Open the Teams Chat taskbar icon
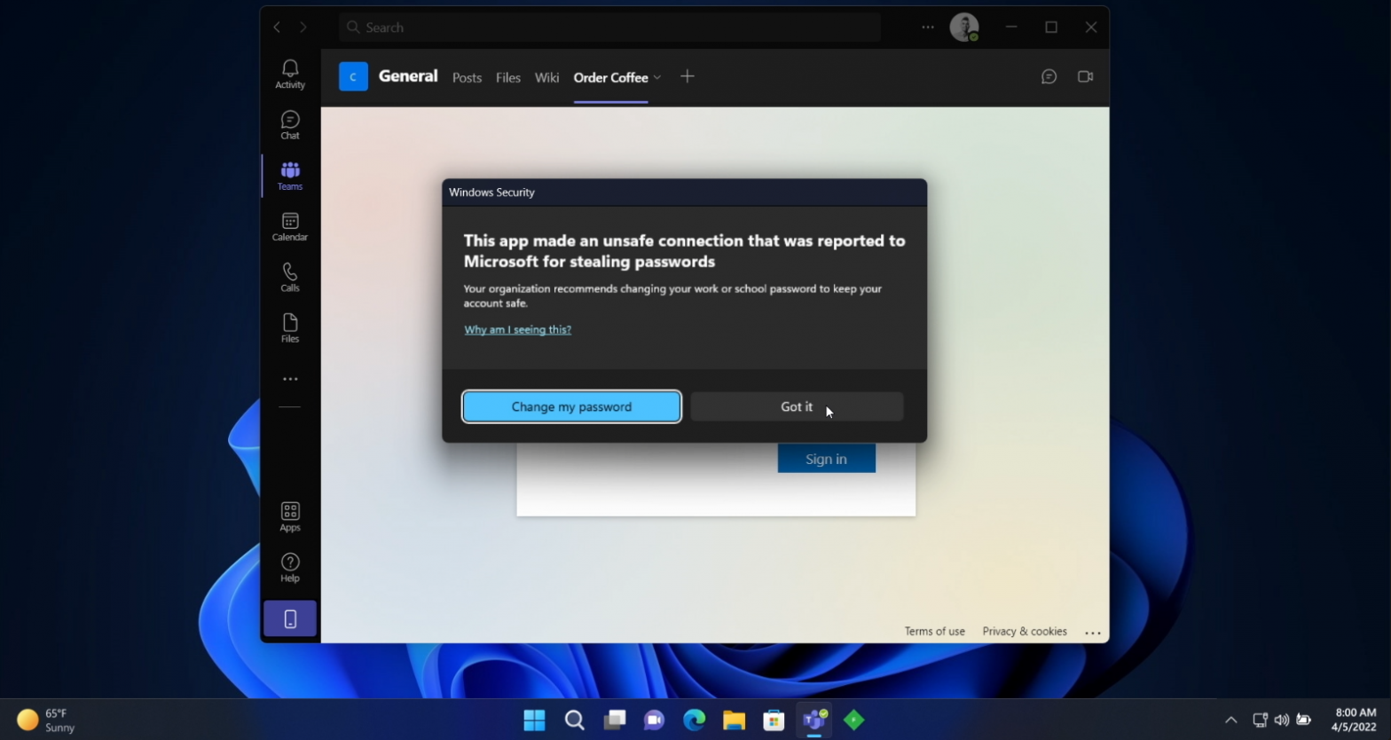This screenshot has width=1391, height=740. pyautogui.click(x=654, y=720)
